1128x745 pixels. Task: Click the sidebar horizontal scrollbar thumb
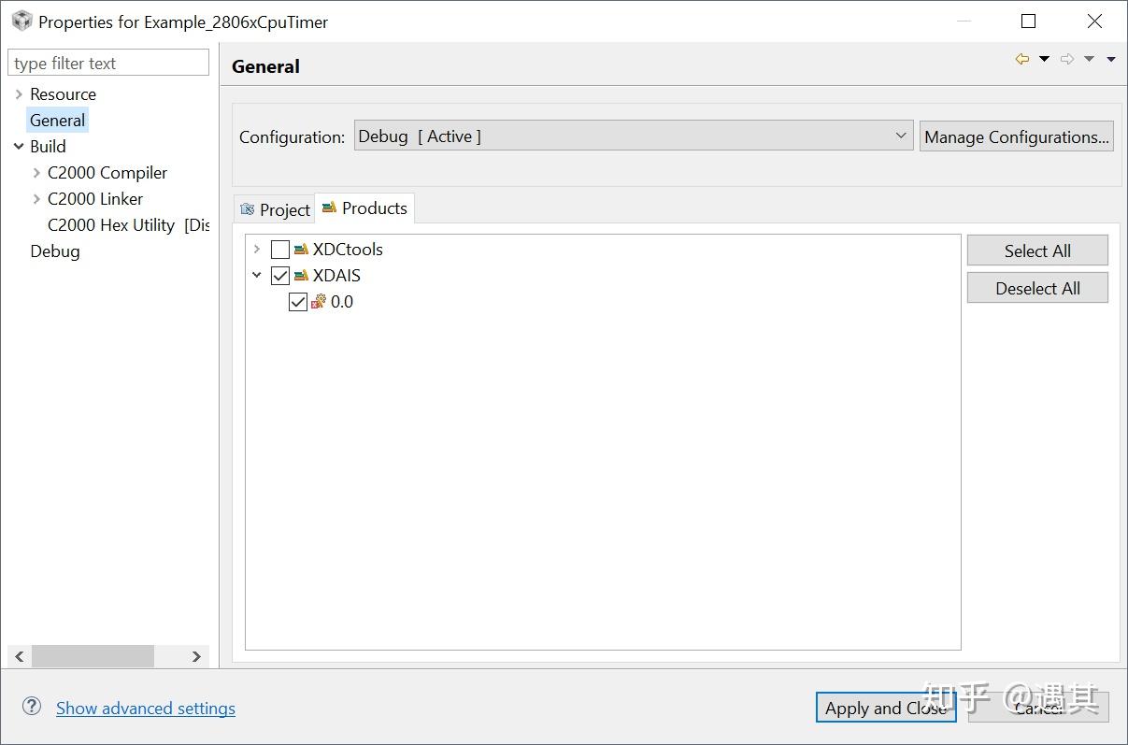point(92,656)
